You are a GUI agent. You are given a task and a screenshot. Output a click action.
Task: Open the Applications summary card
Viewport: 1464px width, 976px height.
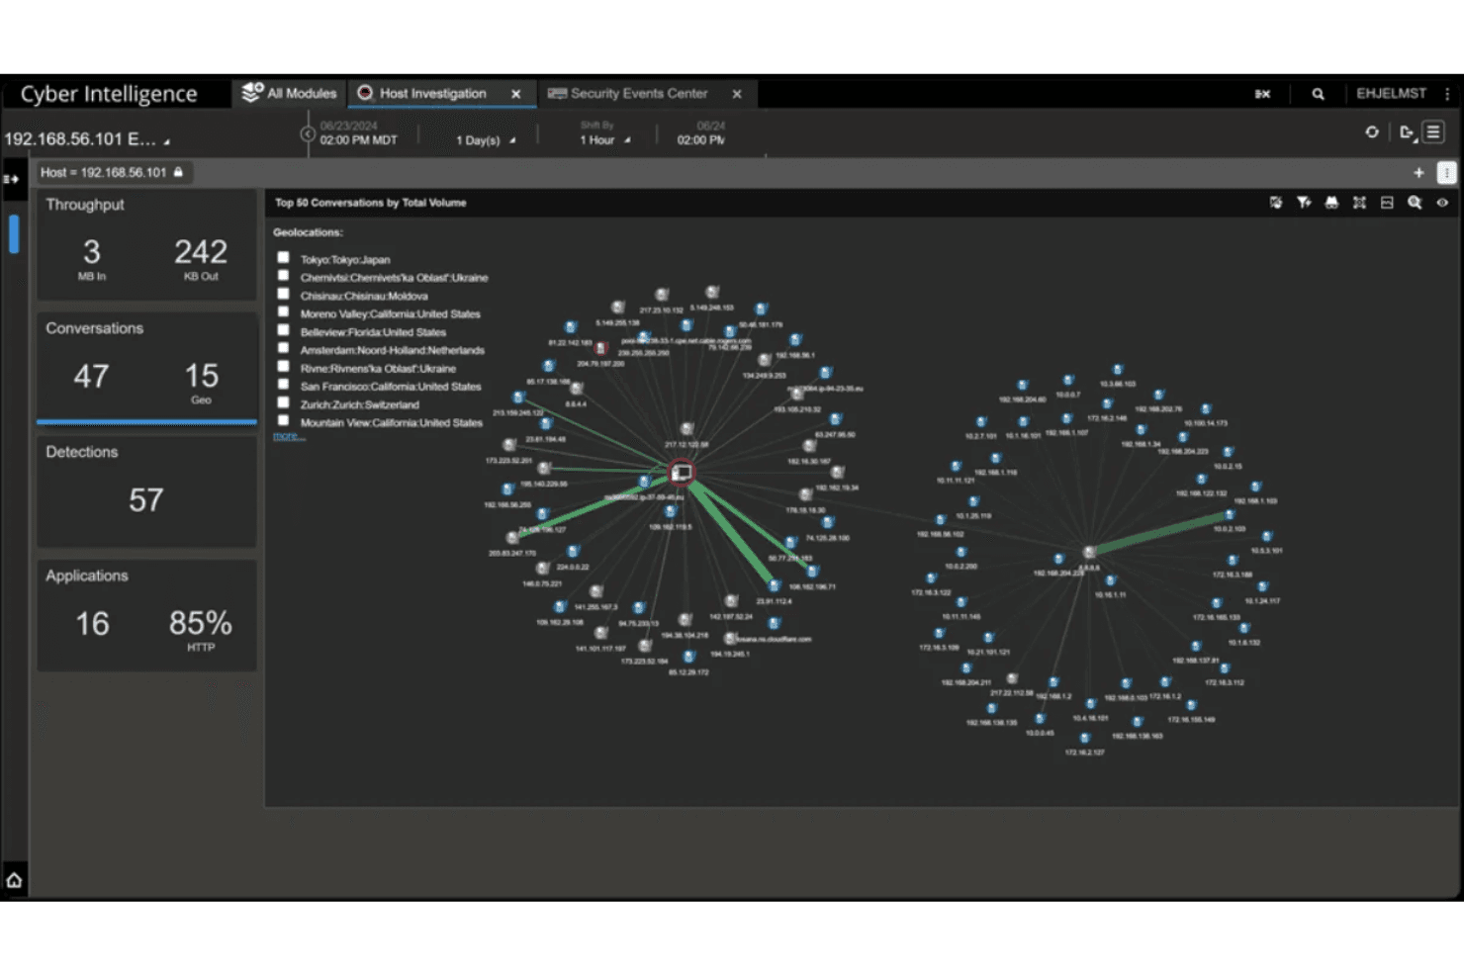[x=146, y=615]
